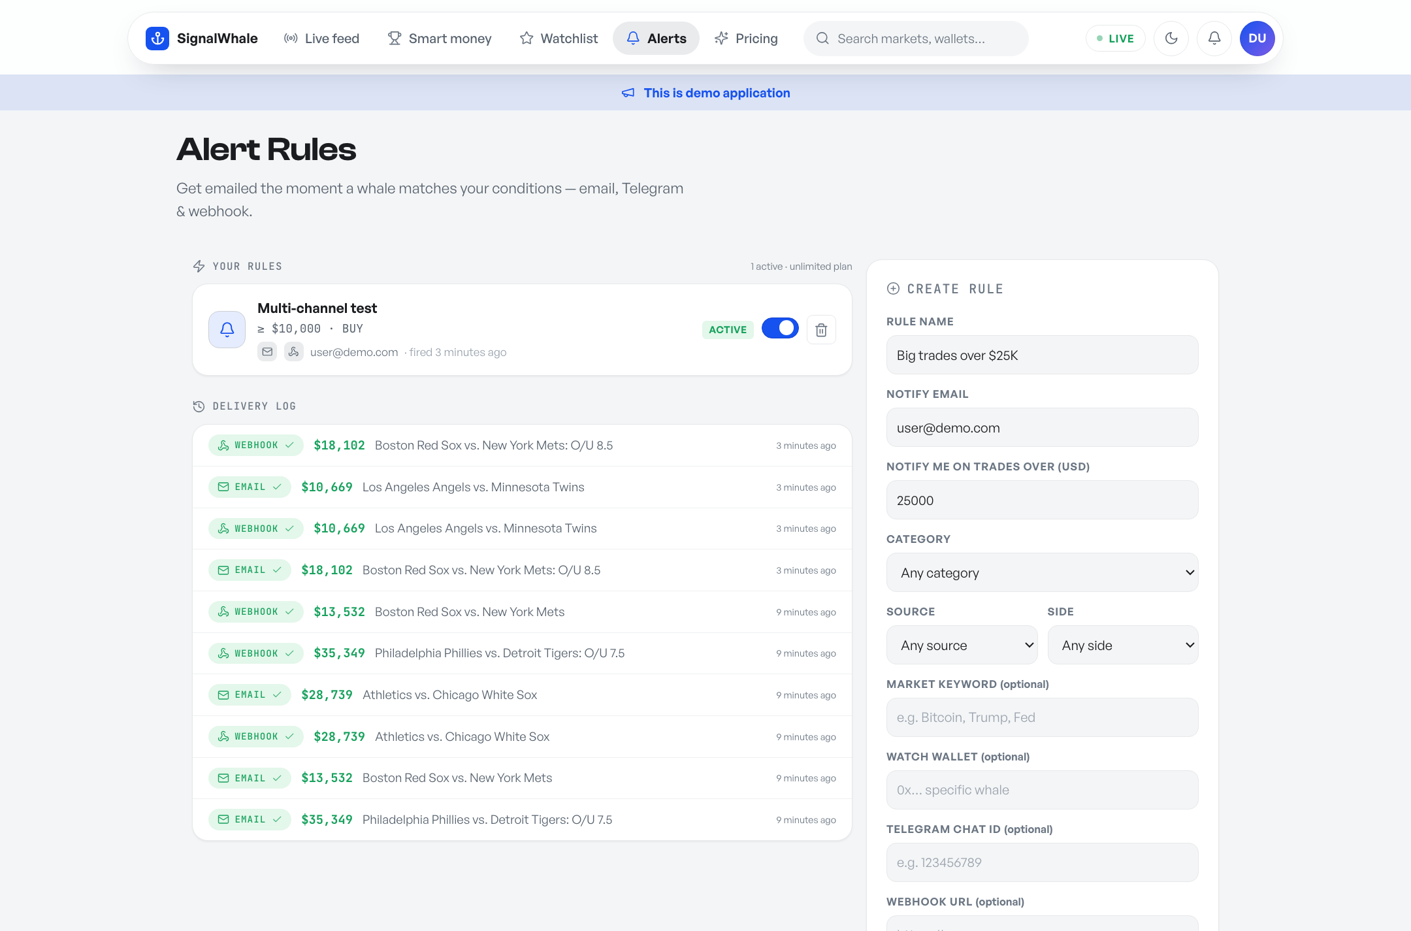Click the Your Rules lightning icon
This screenshot has width=1411, height=931.
[199, 266]
